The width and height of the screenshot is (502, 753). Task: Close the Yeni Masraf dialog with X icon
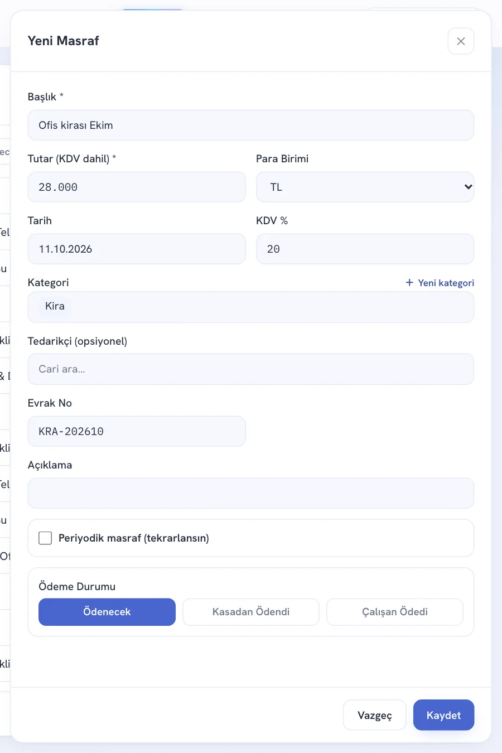[x=461, y=41]
